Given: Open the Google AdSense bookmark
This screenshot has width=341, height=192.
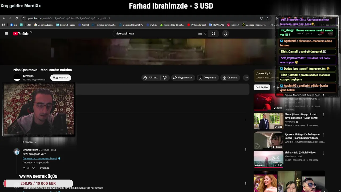Looking at the screenshot, I should (43, 25).
